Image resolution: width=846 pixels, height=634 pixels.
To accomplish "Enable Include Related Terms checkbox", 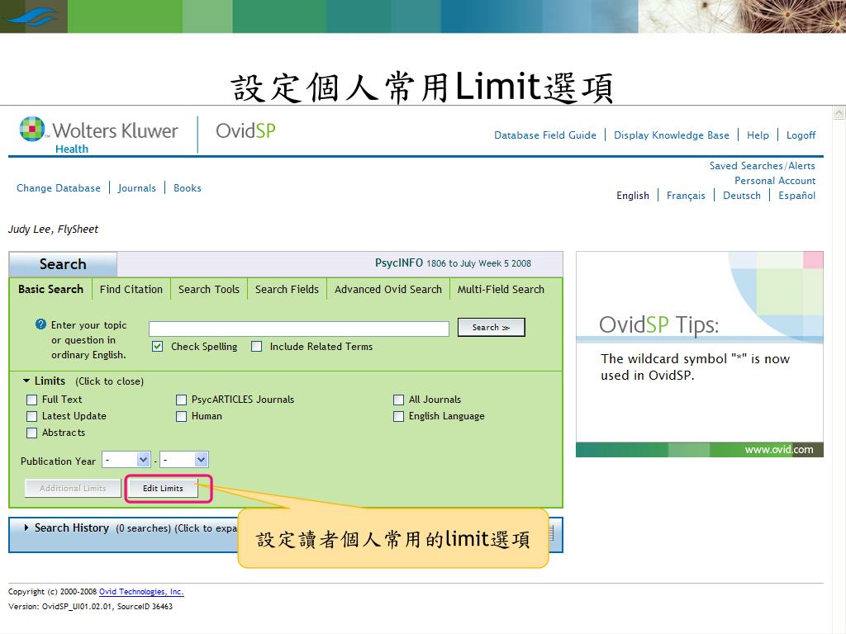I will click(257, 346).
